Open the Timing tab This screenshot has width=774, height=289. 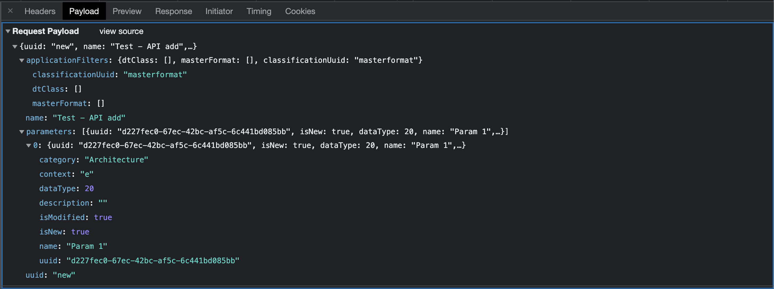click(259, 11)
